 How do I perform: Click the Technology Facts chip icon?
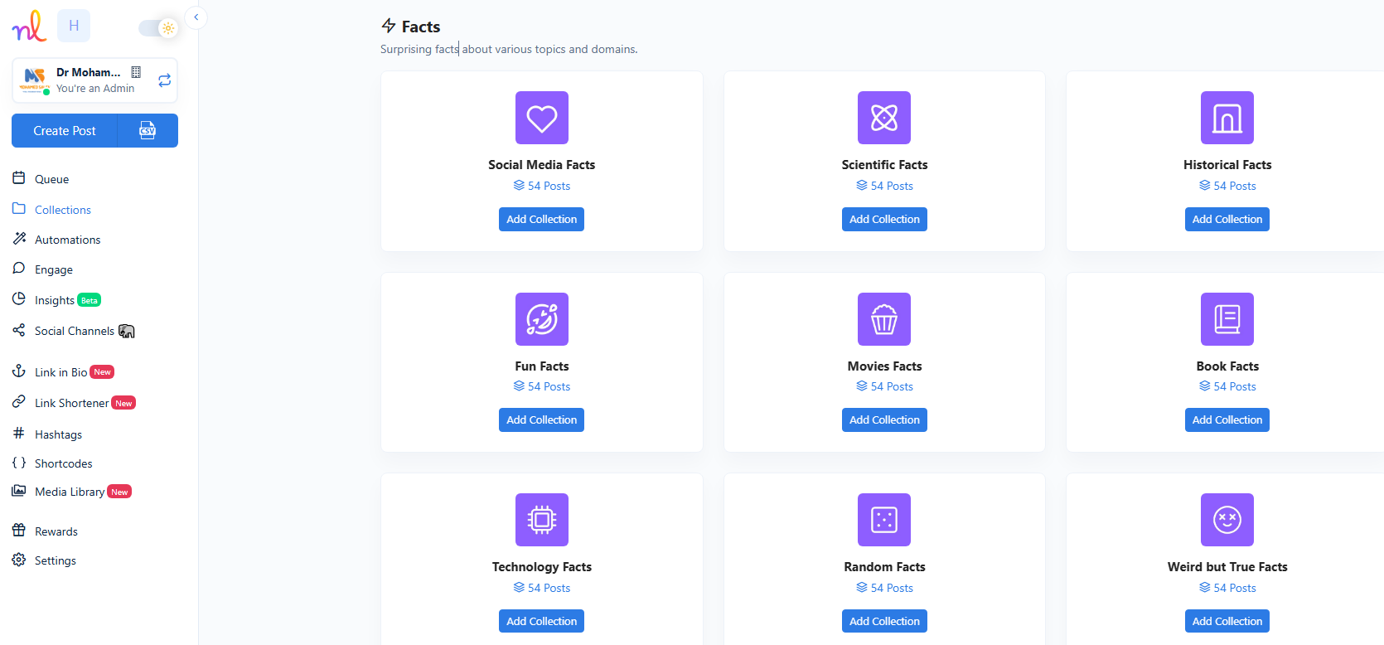[542, 520]
